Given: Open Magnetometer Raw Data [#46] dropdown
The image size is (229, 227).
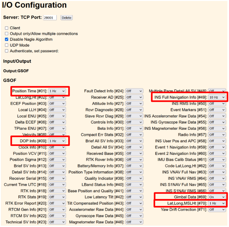Looking at the screenshot, I should [134, 222].
